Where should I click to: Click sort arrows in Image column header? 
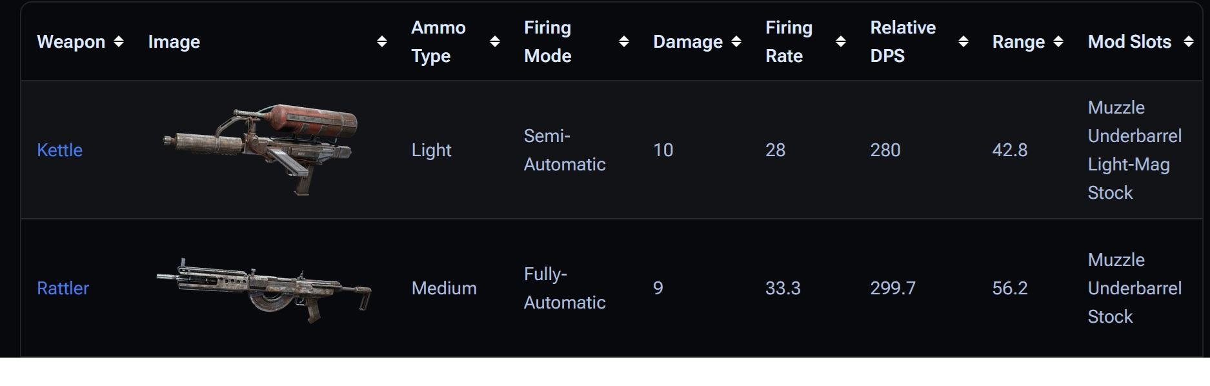pos(382,41)
